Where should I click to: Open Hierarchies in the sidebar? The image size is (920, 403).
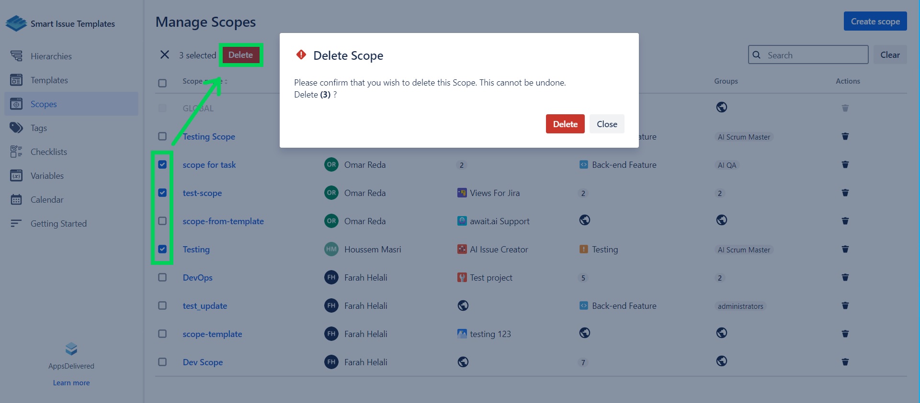[51, 56]
